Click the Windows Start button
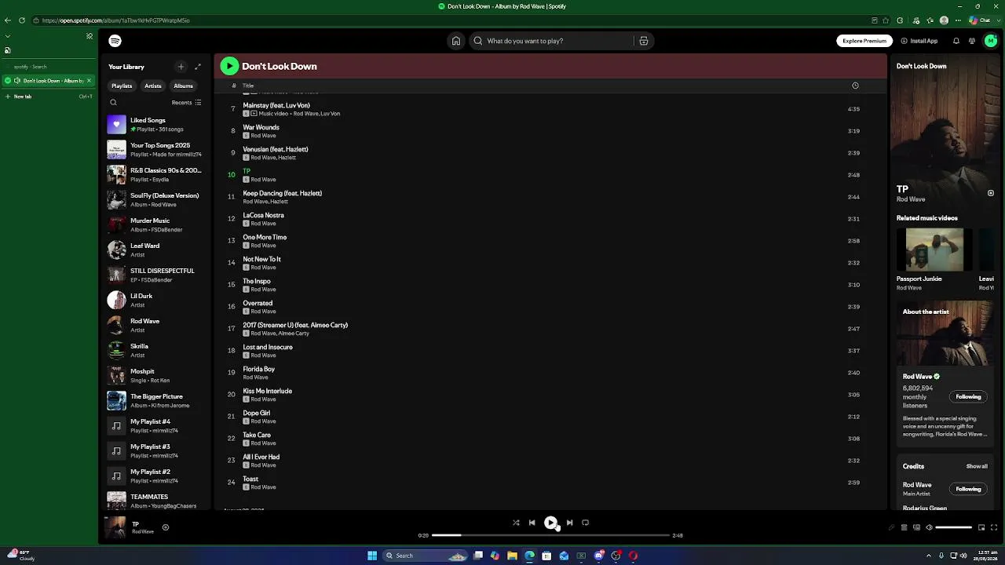Image resolution: width=1005 pixels, height=565 pixels. tap(372, 556)
